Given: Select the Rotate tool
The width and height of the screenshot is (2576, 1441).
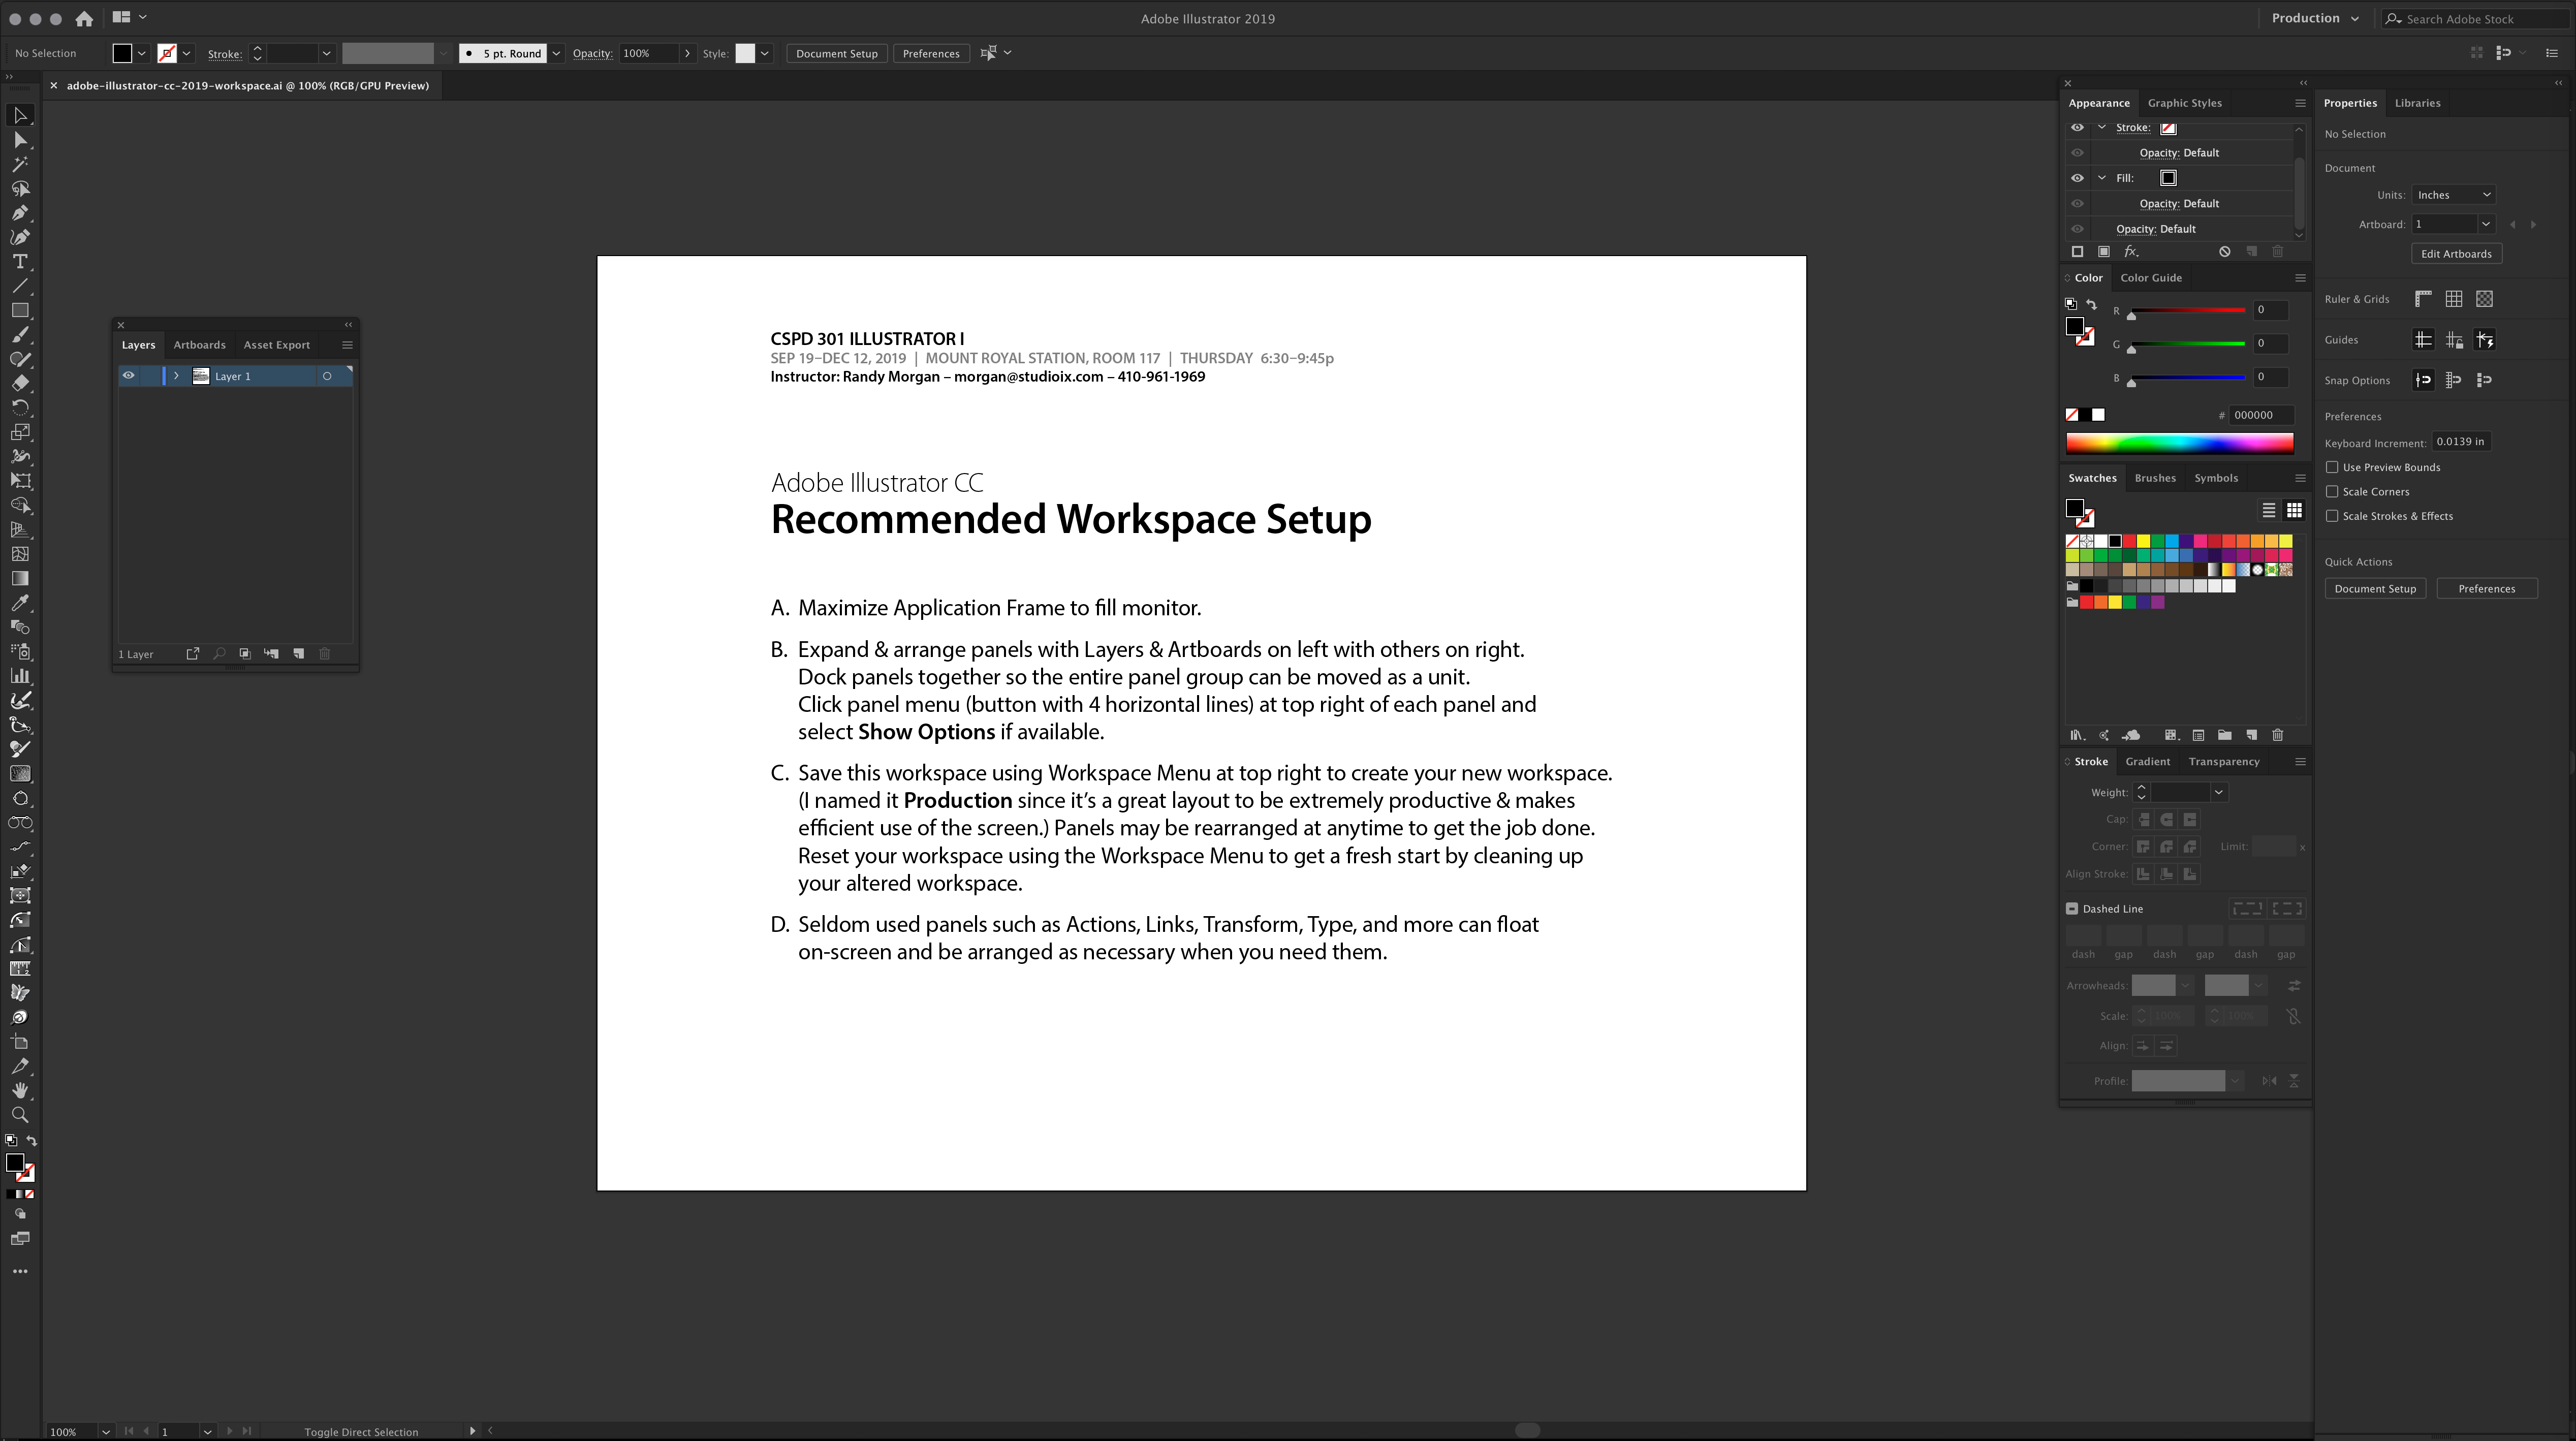Looking at the screenshot, I should tap(20, 408).
